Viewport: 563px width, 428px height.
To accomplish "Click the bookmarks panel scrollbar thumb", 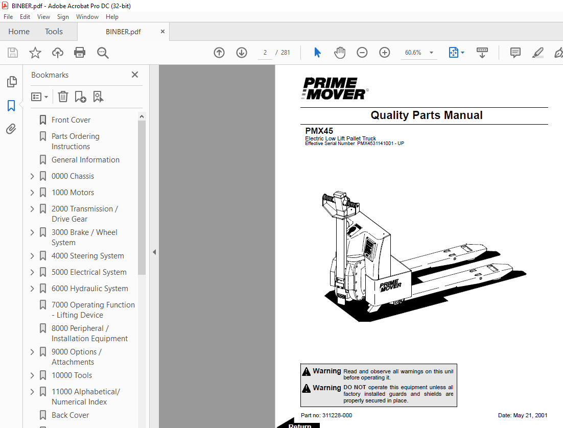I will pos(142,198).
